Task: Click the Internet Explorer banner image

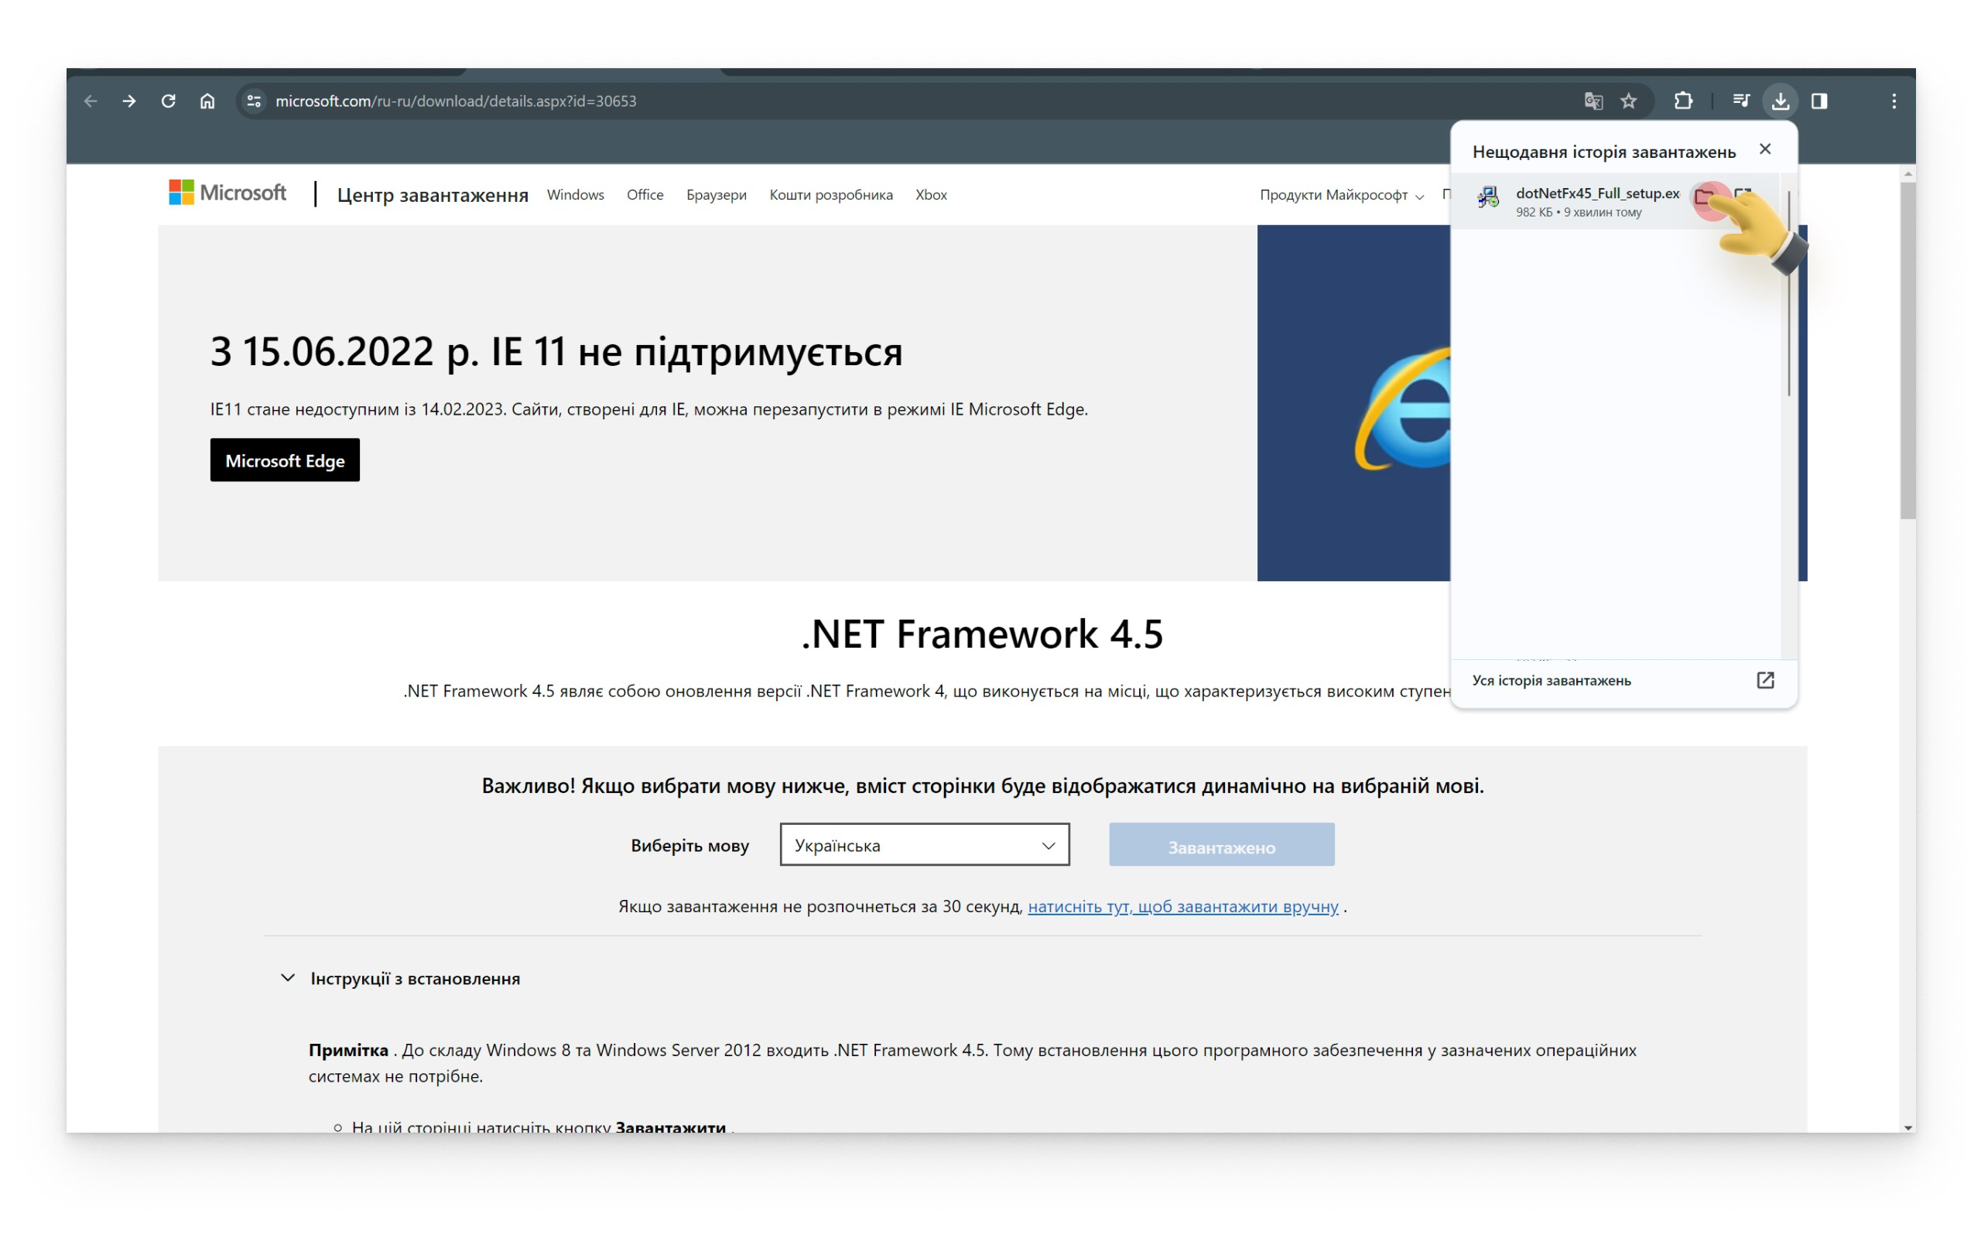Action: click(x=1354, y=403)
